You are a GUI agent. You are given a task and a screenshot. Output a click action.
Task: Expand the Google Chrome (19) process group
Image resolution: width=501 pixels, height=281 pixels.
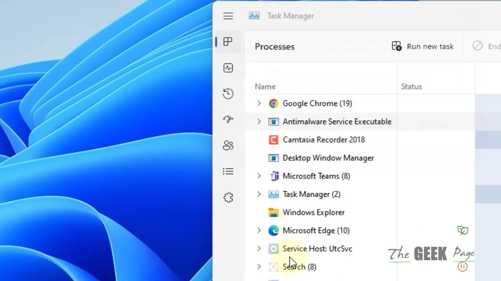pos(259,103)
